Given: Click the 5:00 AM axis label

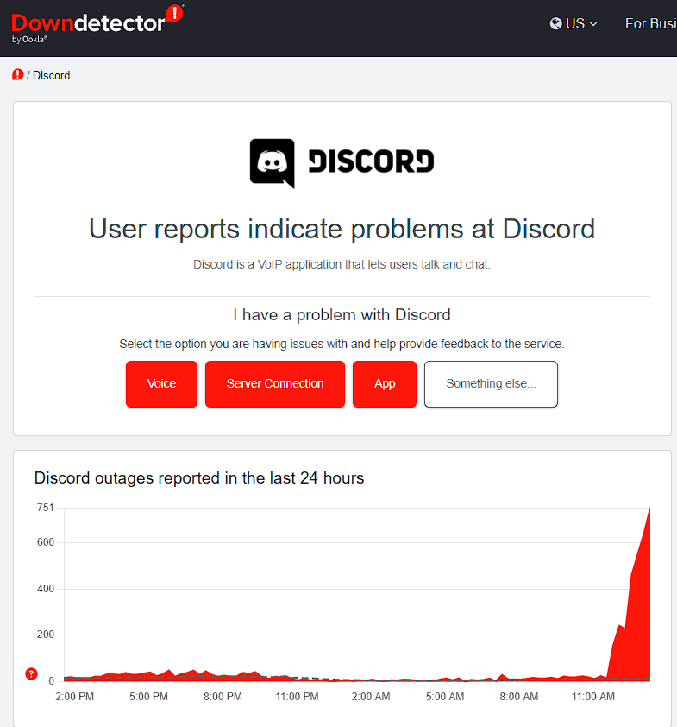Looking at the screenshot, I should coord(445,697).
